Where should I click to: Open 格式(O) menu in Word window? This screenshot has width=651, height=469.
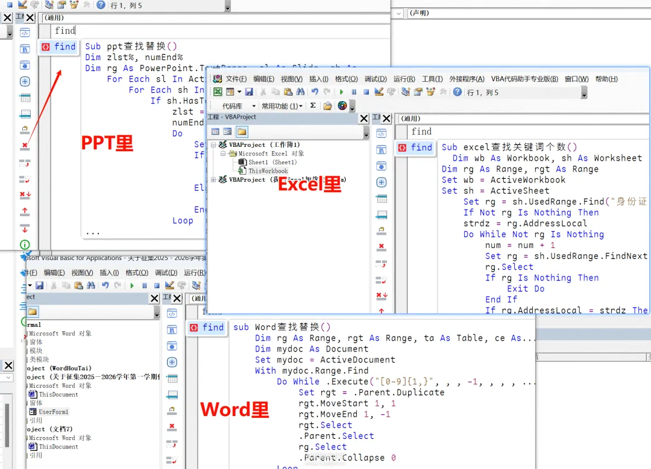[137, 273]
